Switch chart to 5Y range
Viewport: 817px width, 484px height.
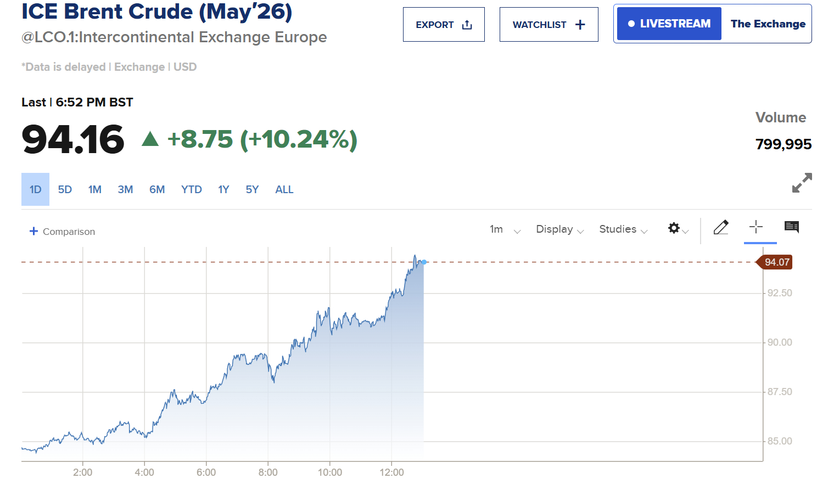[x=252, y=189]
